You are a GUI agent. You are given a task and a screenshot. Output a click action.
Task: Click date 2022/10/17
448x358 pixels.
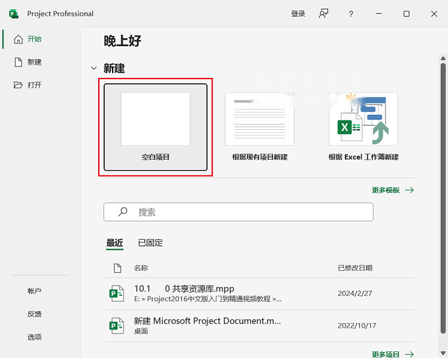click(357, 326)
